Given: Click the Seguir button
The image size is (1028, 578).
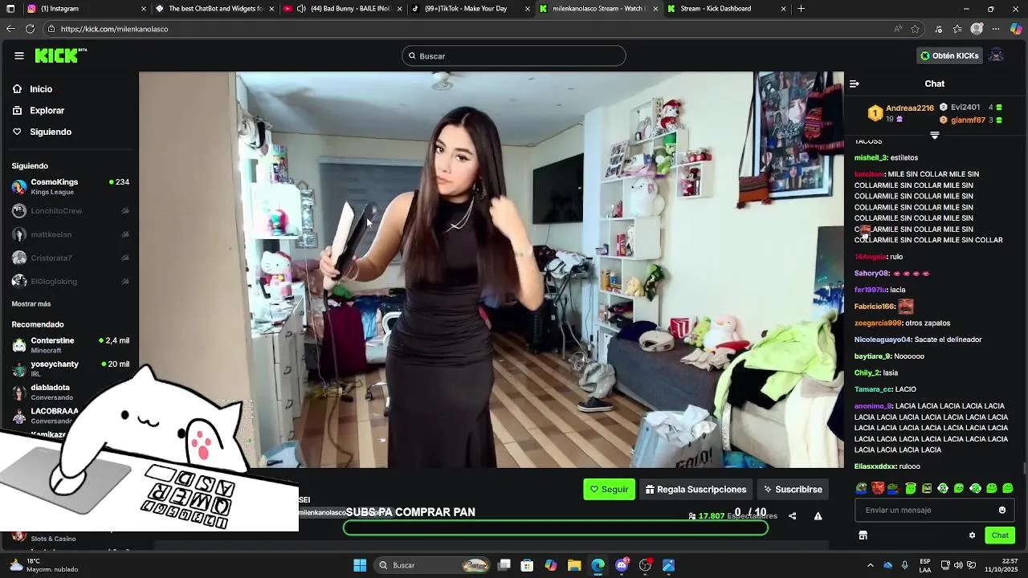Looking at the screenshot, I should click(x=609, y=489).
